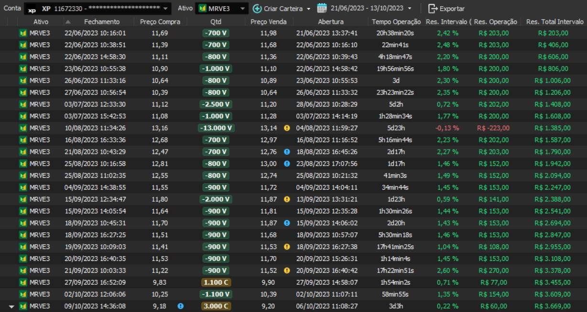Click the blue info icon on the 21/08/2023 row
The height and width of the screenshot is (312, 587).
(x=287, y=152)
